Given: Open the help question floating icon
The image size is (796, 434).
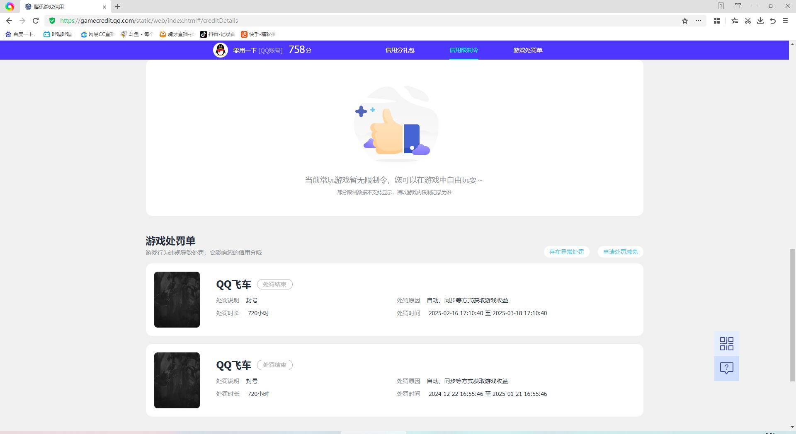Looking at the screenshot, I should 726,368.
